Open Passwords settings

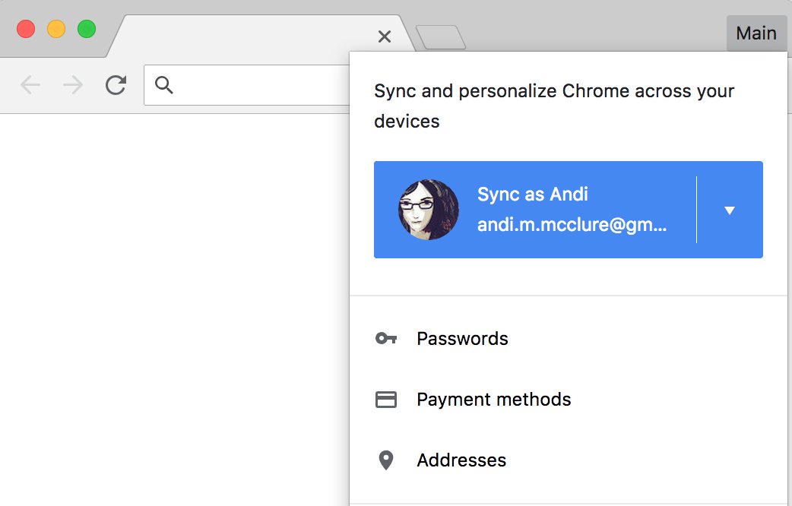click(569, 338)
